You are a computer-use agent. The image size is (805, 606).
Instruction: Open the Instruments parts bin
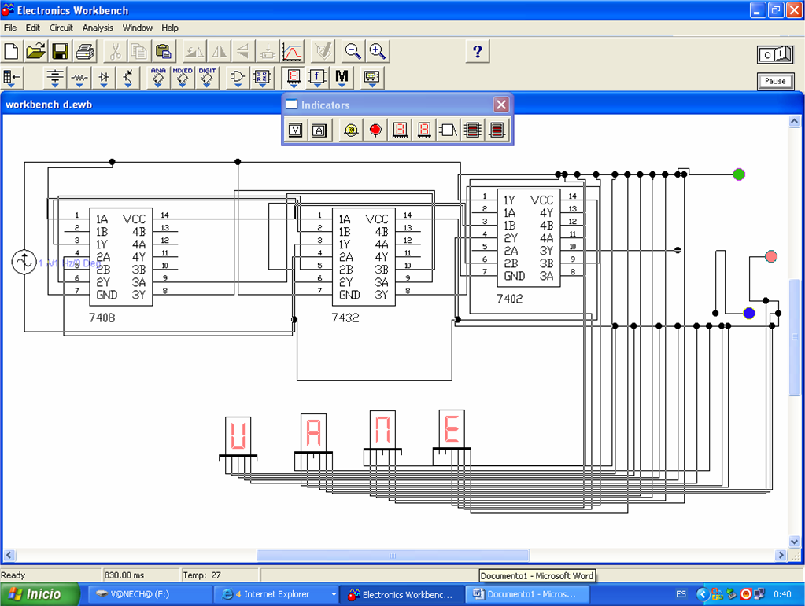[x=371, y=77]
